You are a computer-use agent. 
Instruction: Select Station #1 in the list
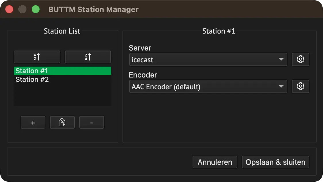pyautogui.click(x=62, y=71)
